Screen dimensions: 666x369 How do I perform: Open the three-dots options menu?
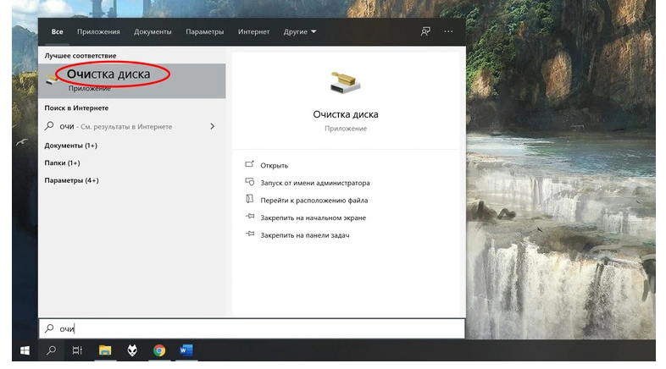pyautogui.click(x=448, y=31)
